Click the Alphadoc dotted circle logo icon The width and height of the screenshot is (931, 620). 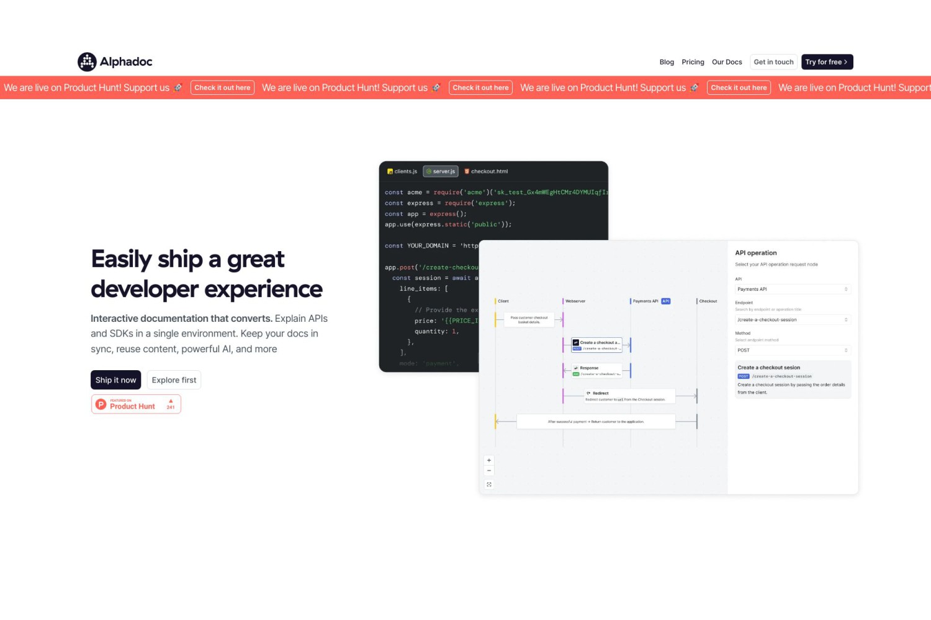click(87, 62)
